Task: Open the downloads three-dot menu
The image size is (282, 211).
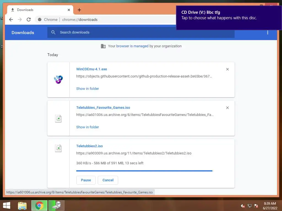Action: (268, 32)
